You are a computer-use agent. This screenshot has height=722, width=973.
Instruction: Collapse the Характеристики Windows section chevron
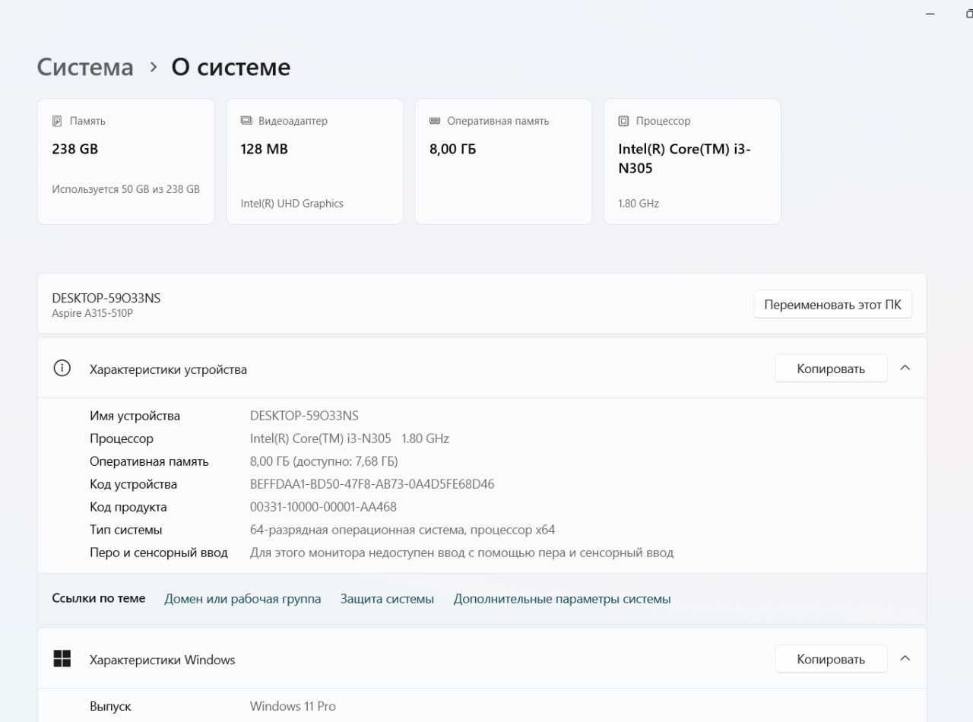(x=905, y=658)
